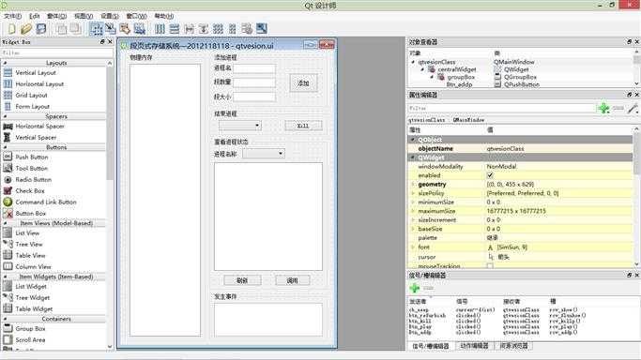Select Table Widget in Widget Box
Image resolution: width=641 pixels, height=360 pixels.
(34, 309)
